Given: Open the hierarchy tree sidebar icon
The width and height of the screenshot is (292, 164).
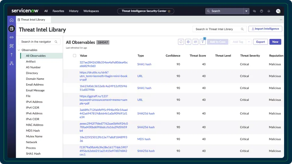Looking at the screenshot, I should [x=12, y=63].
